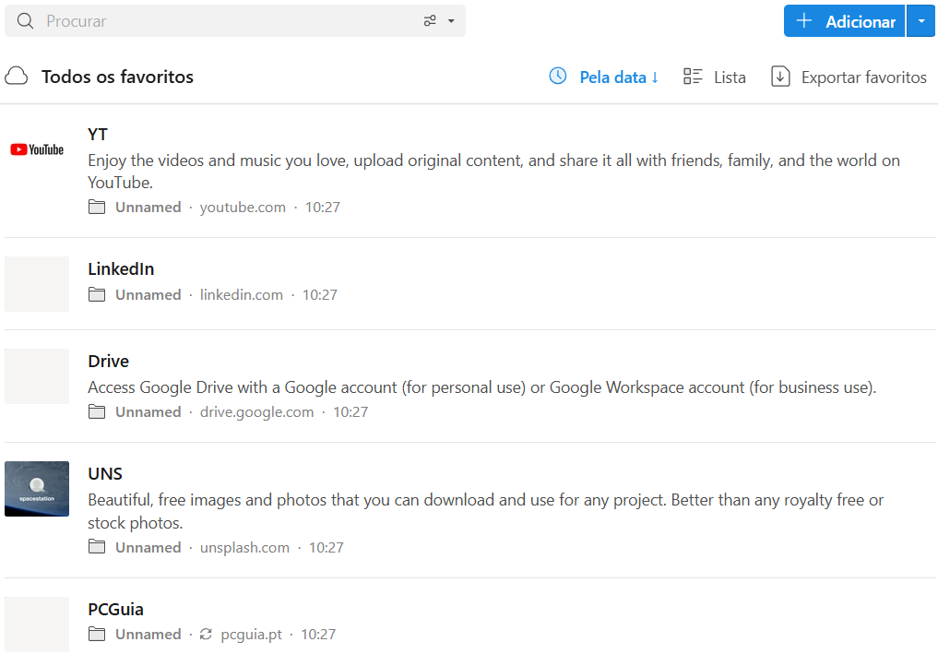The image size is (938, 666).
Task: Switch view using the Lista option
Action: (729, 77)
